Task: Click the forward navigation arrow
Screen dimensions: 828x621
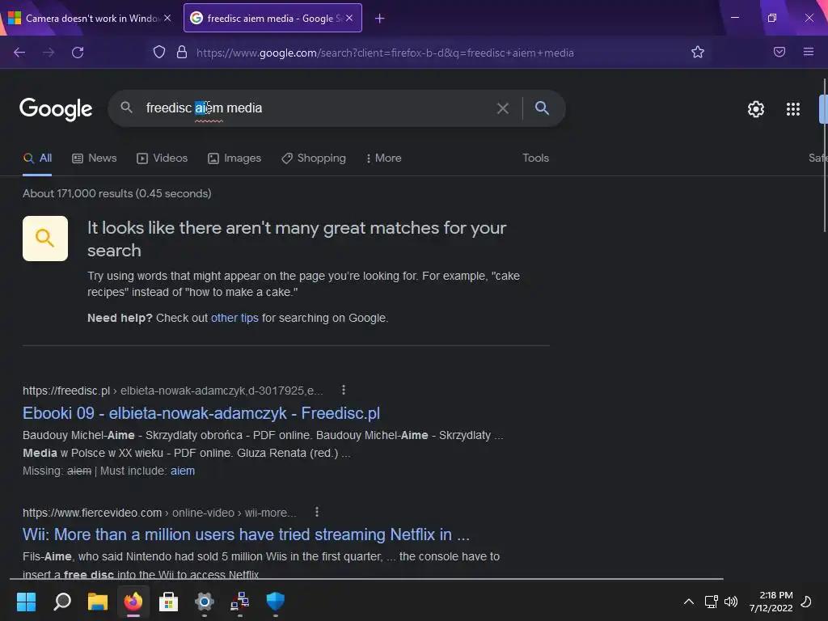Action: point(49,53)
